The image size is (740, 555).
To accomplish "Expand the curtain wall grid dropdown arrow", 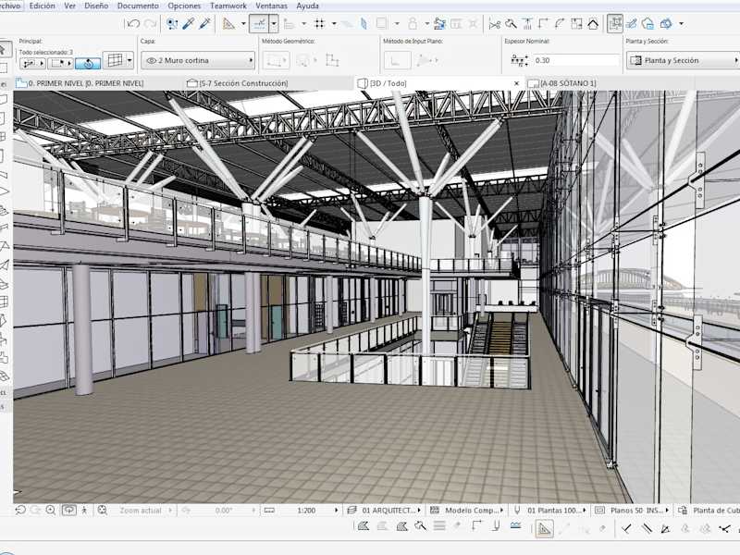I will (x=129, y=60).
